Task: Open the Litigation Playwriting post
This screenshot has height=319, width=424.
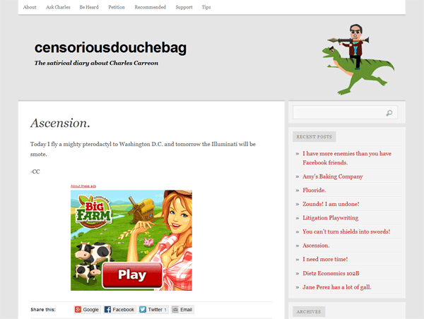Action: (x=331, y=217)
